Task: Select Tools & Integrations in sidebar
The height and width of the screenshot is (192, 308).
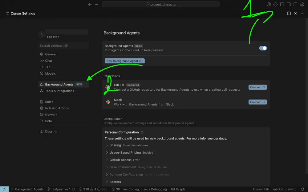Action: [x=59, y=91]
